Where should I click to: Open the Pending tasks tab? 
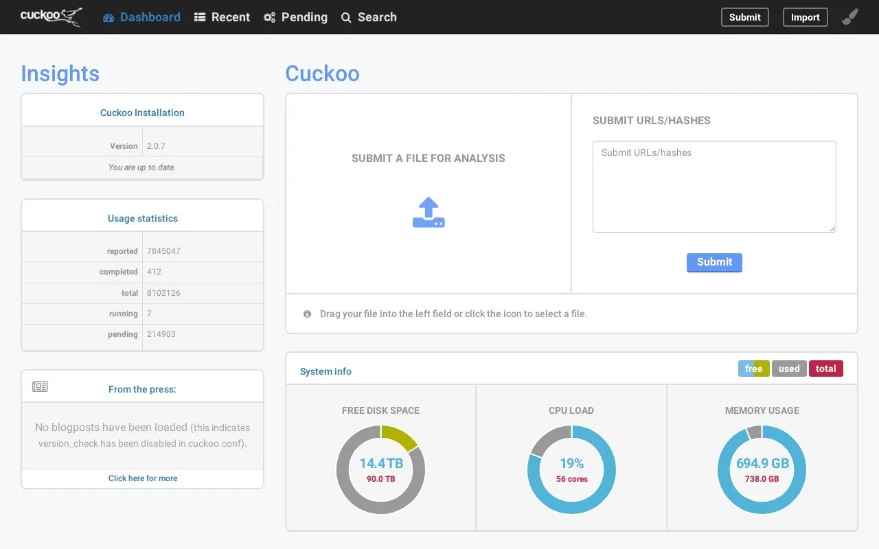[x=295, y=17]
